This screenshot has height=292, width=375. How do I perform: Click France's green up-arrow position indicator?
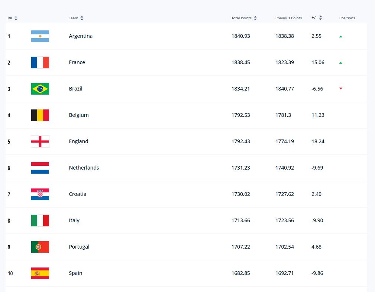[x=341, y=63]
